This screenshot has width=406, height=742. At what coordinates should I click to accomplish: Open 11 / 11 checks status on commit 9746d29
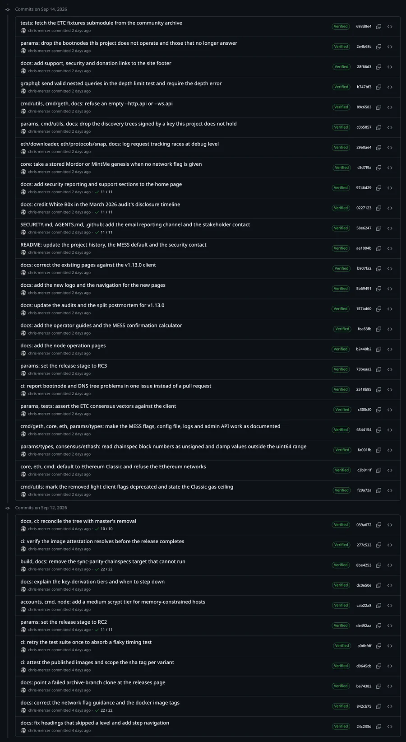[104, 192]
